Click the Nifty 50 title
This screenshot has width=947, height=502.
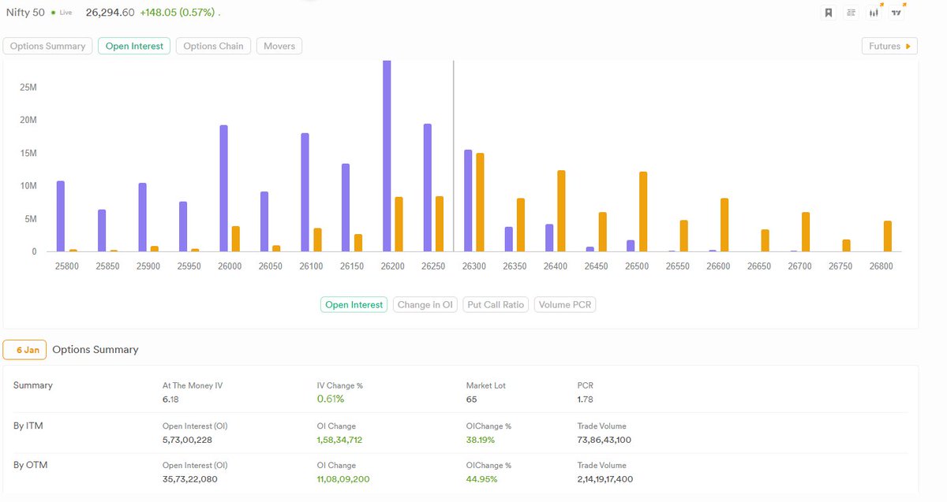[24, 13]
